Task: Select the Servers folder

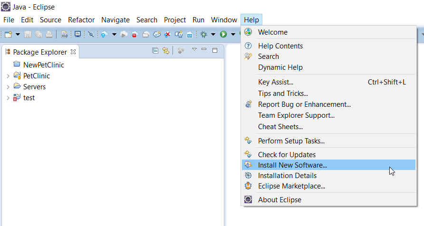Action: [x=34, y=87]
